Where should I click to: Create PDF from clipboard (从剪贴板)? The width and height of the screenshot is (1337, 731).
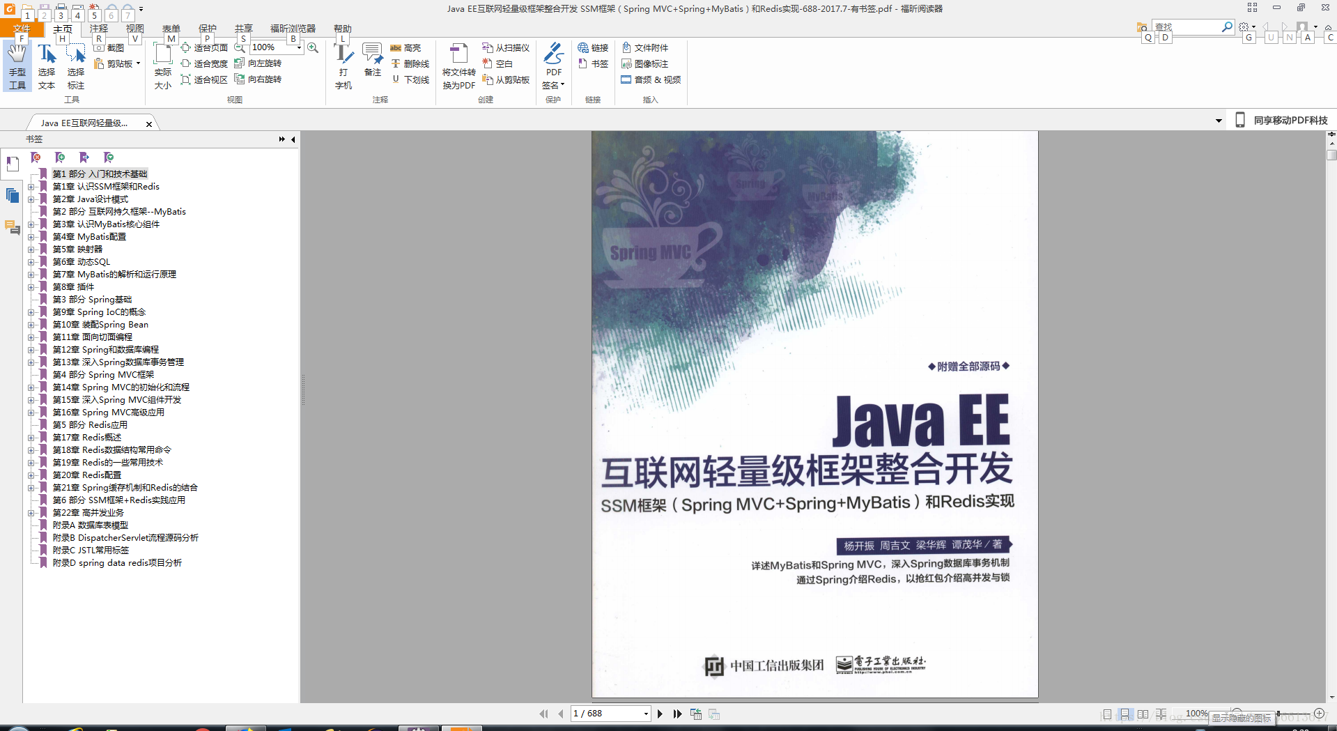click(x=506, y=79)
